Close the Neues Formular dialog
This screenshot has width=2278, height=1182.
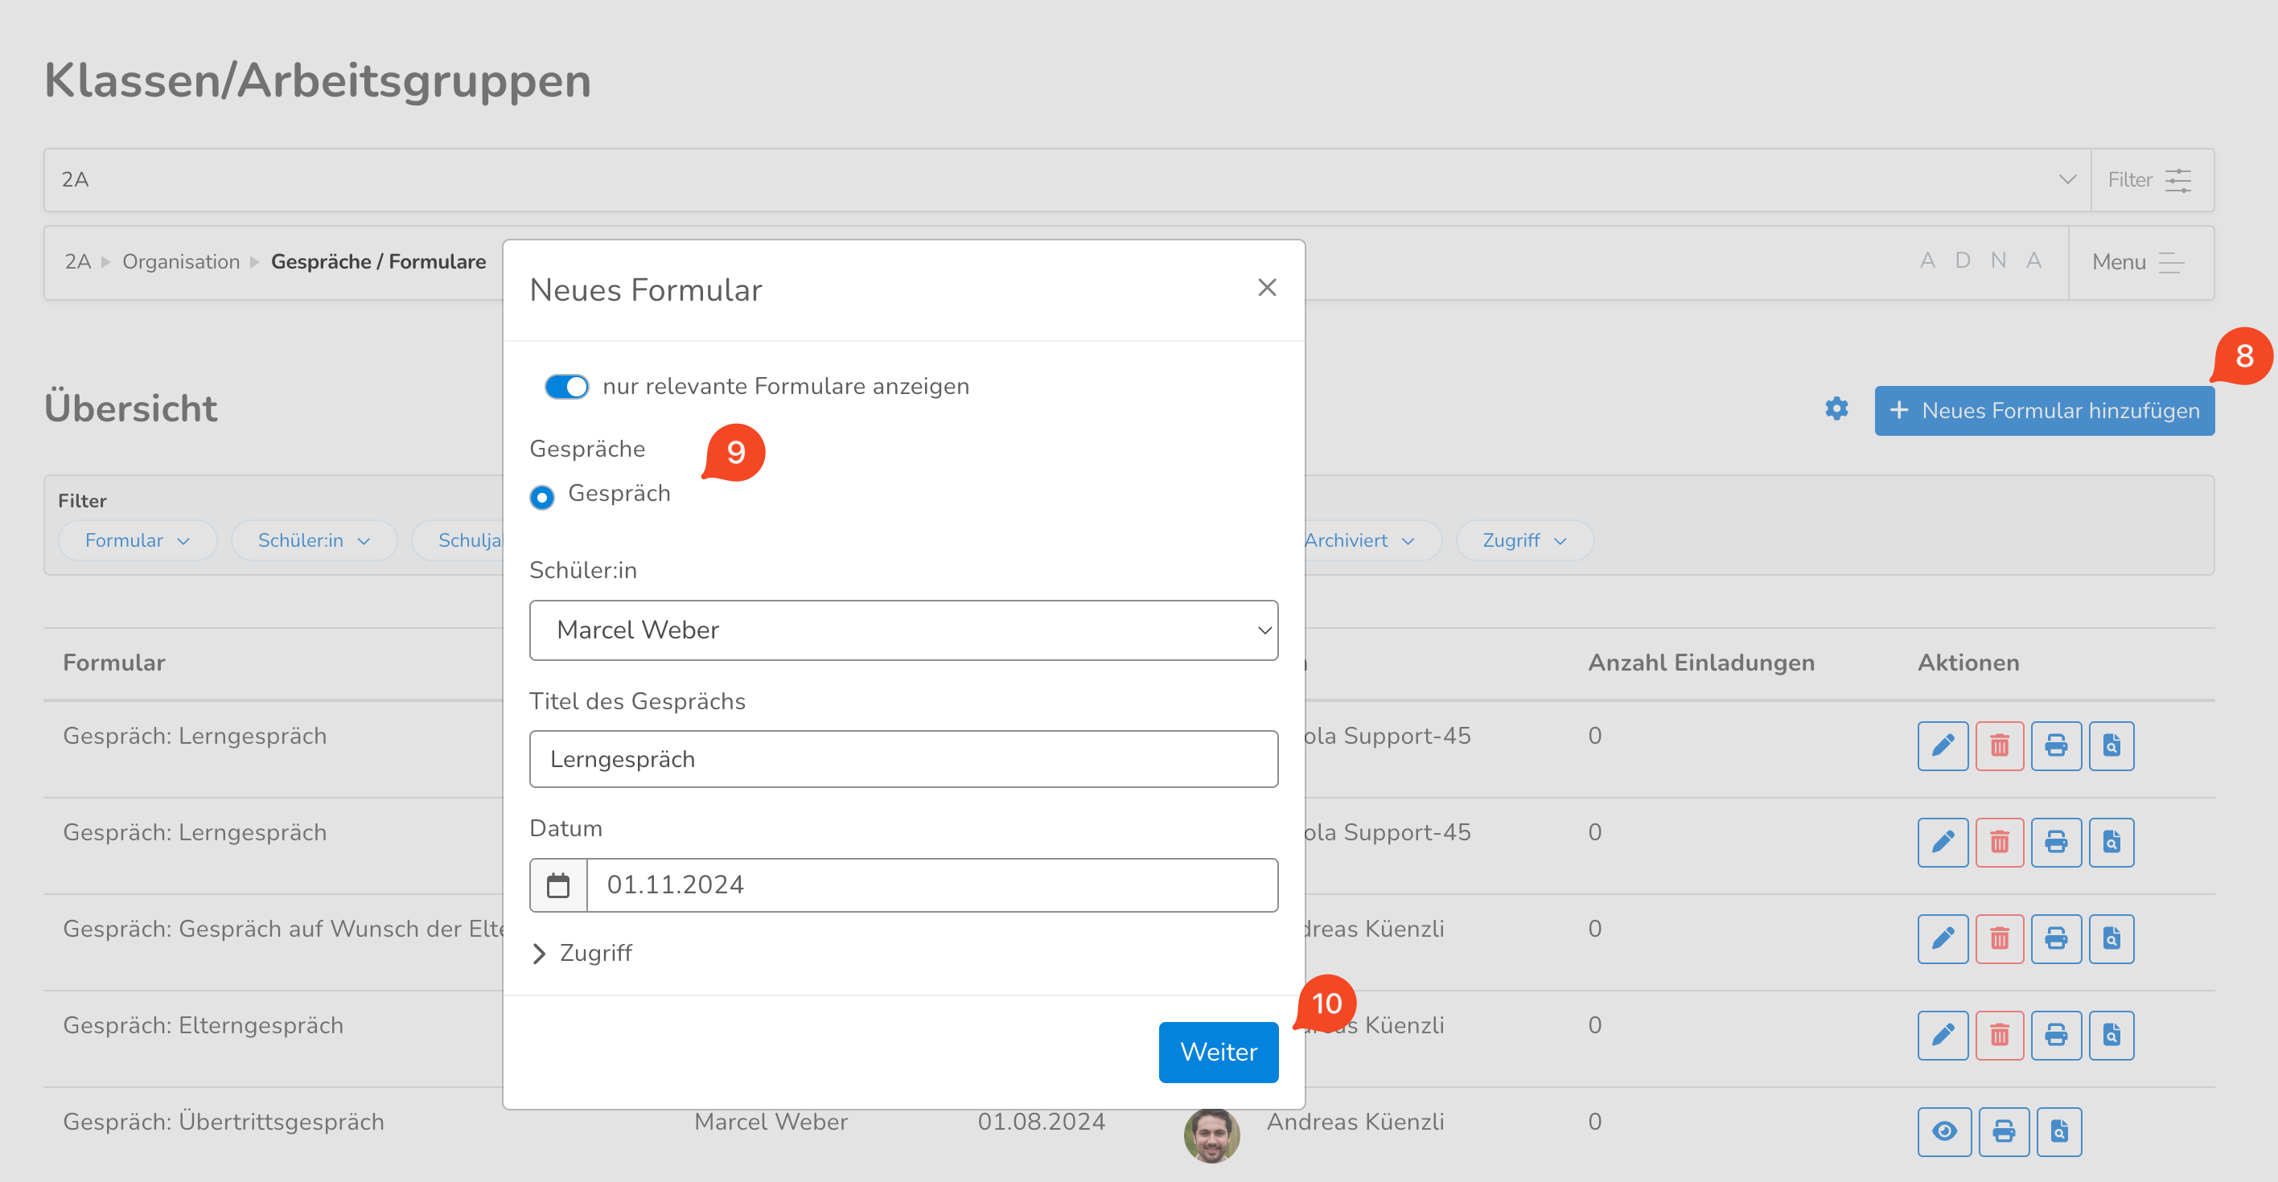(1266, 287)
